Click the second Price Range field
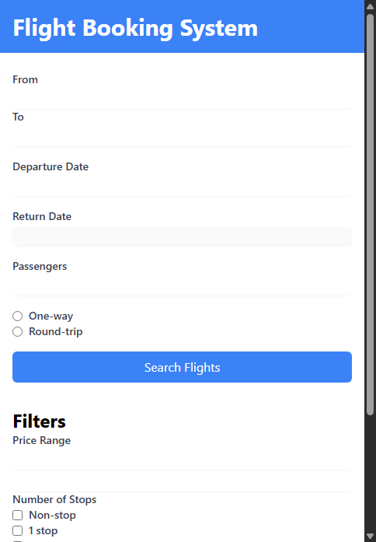 (x=182, y=483)
